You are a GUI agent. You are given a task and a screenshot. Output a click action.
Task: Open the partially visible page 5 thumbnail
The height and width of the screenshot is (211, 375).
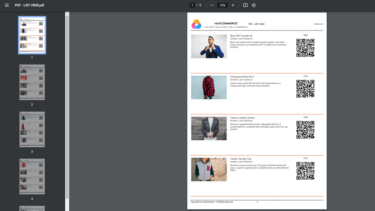(32, 208)
